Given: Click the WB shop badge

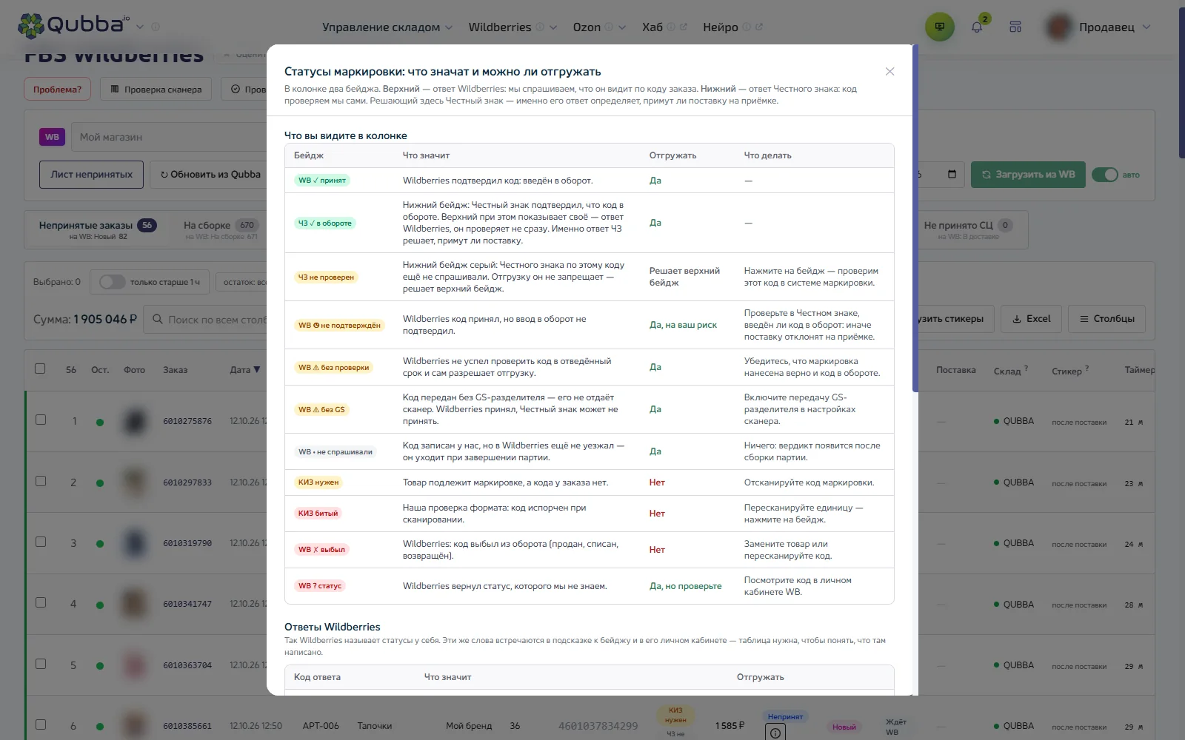Looking at the screenshot, I should pyautogui.click(x=52, y=137).
